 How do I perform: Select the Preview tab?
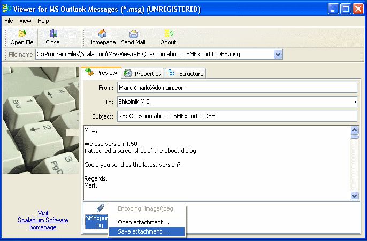coord(101,73)
